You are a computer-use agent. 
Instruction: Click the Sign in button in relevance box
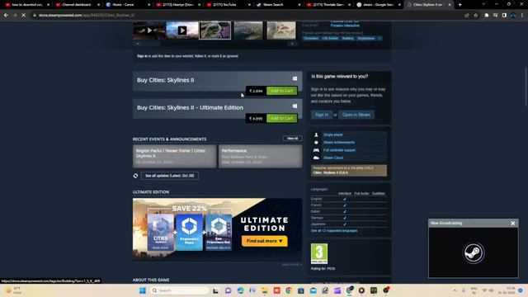pos(322,115)
